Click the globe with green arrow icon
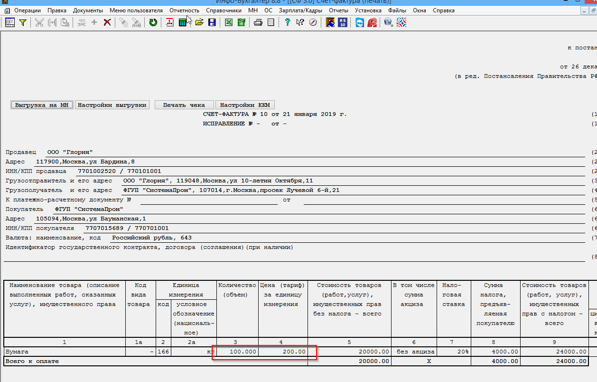This screenshot has width=597, height=382. click(389, 22)
